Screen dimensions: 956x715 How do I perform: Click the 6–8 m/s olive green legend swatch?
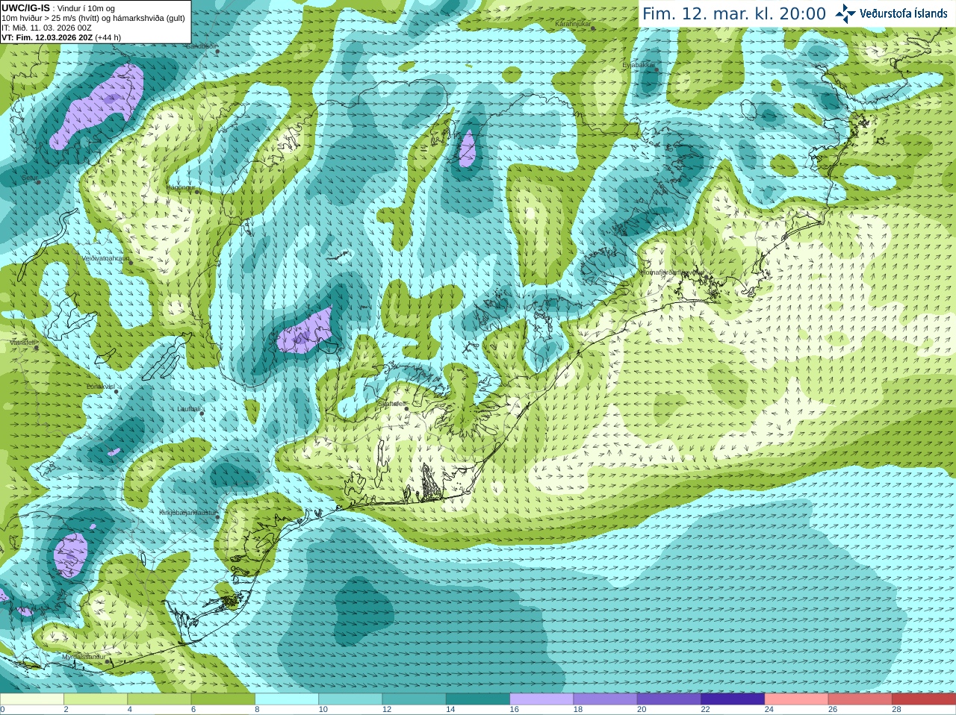point(223,699)
